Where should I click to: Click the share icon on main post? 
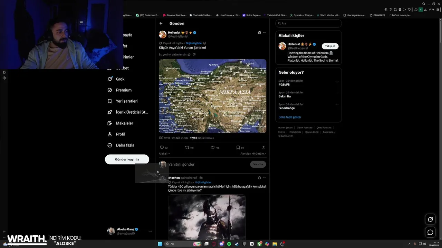(x=263, y=147)
